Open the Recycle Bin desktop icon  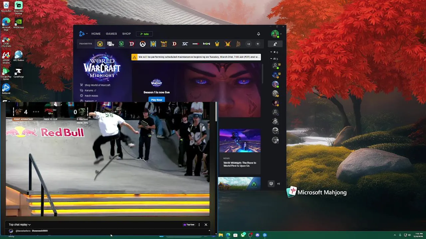[x=6, y=7]
